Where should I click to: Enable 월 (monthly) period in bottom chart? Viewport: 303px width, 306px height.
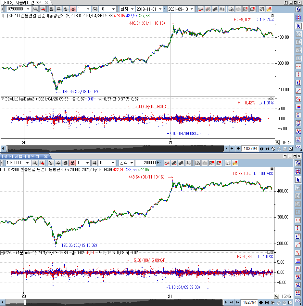click(65, 163)
